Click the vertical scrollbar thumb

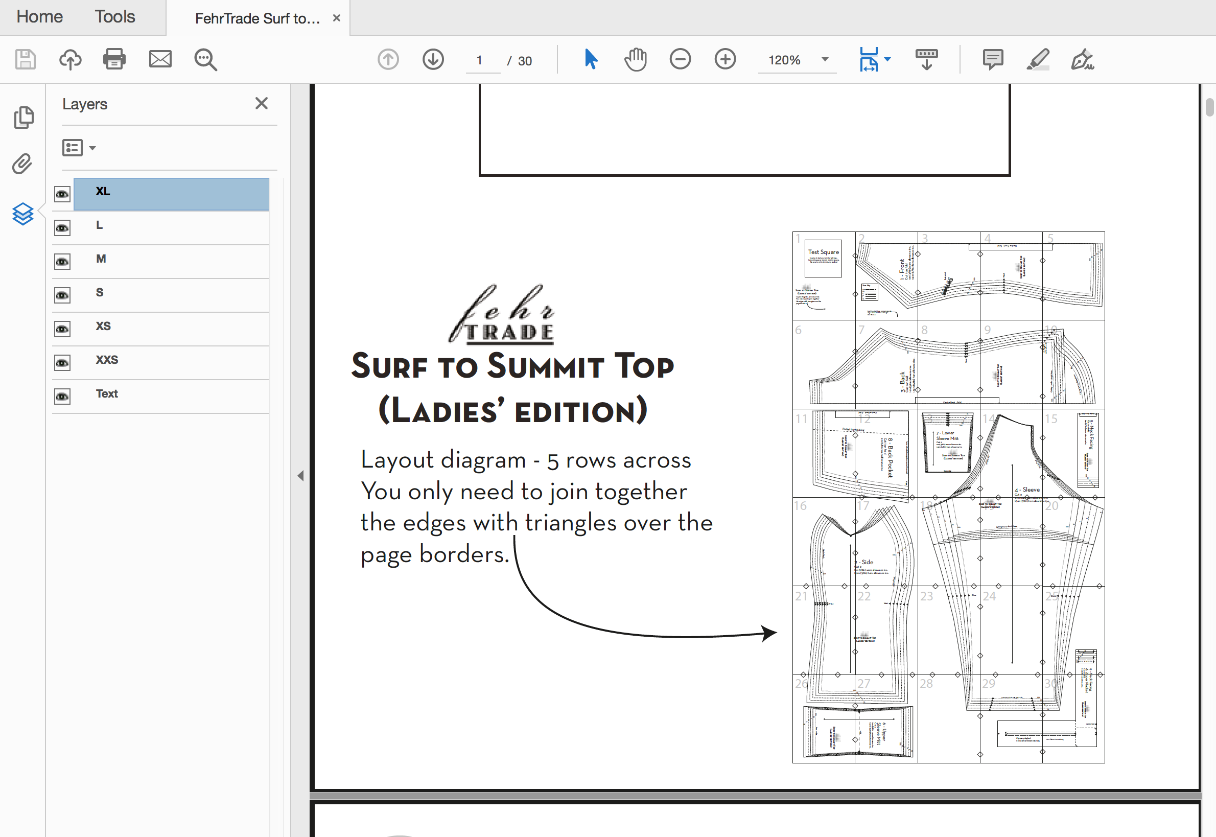click(1210, 107)
